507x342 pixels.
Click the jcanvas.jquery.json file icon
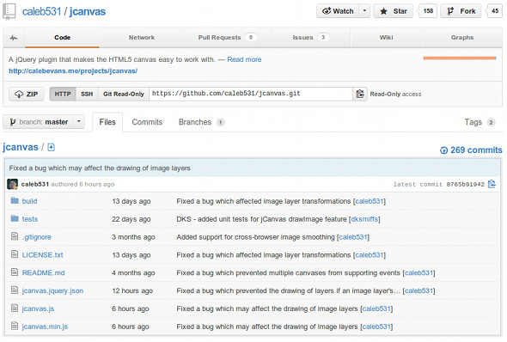tap(15, 290)
